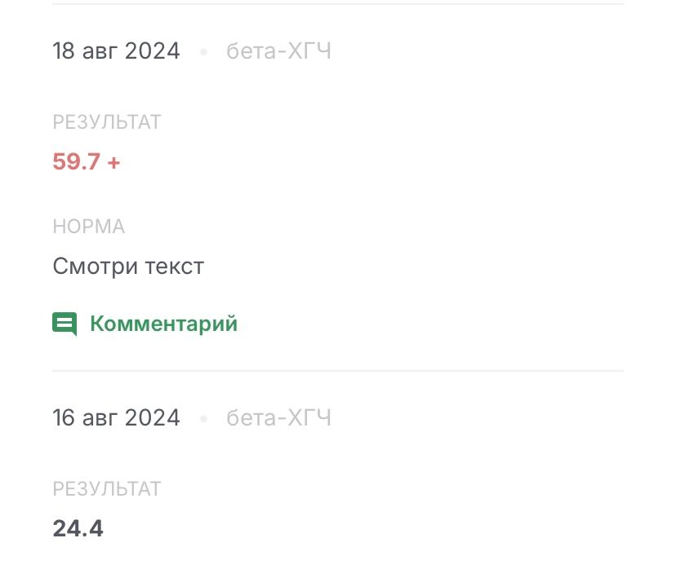Open the Комментарий section
This screenshot has height=569, width=676.
(x=163, y=323)
